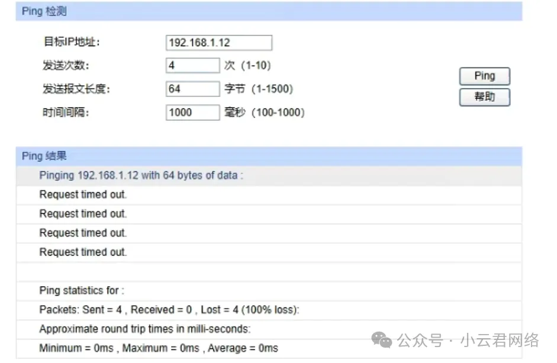Focus the 目标IP地址 input field
This screenshot has height=363, width=557.
click(x=218, y=43)
